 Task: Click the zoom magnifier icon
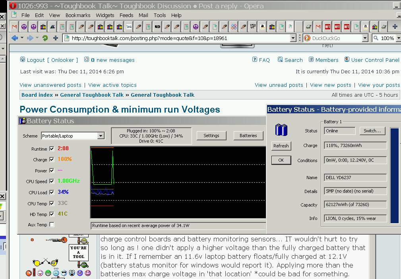point(376,38)
